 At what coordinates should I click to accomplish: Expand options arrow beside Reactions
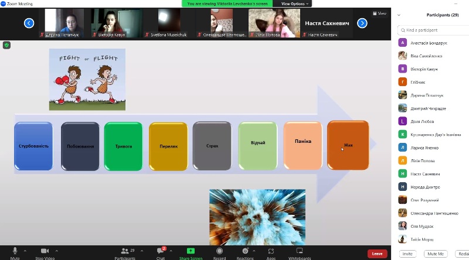[254, 251]
